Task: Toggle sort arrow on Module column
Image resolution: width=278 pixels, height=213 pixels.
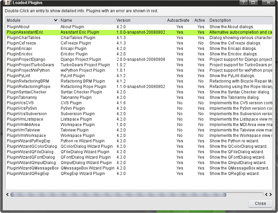Action: coord(56,20)
